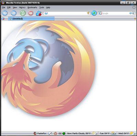The image size is (137, 136).
Task: Open the Edit menu
Action: 9,8
